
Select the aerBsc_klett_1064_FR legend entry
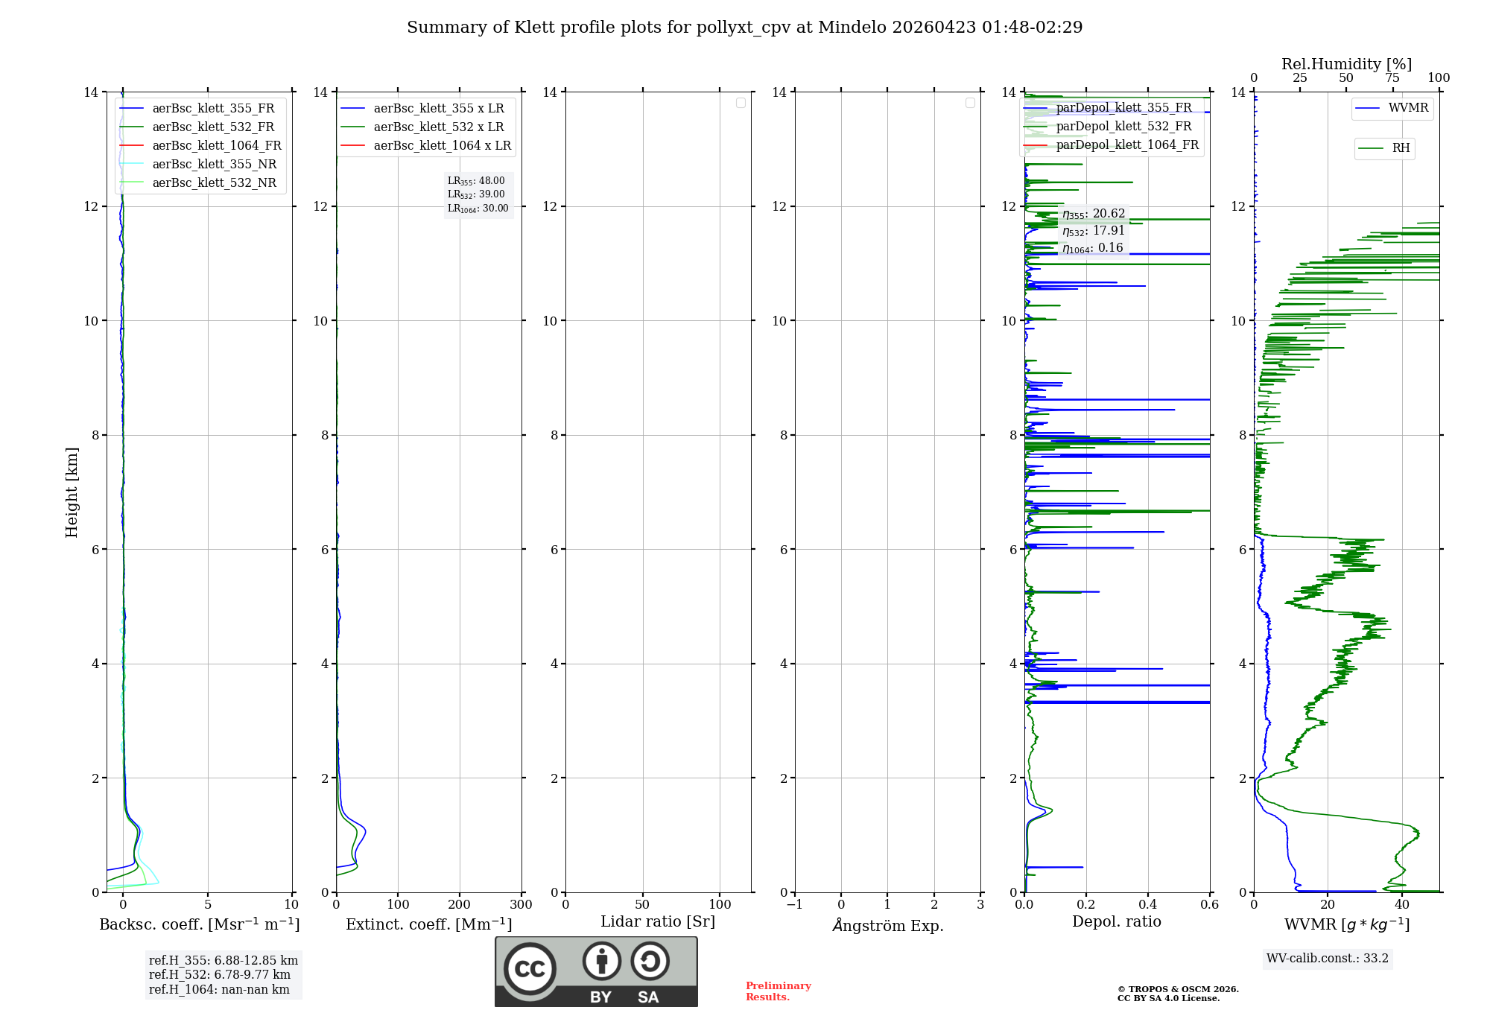(x=216, y=146)
